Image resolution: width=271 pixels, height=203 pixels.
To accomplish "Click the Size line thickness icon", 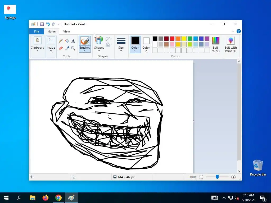I will tap(121, 40).
